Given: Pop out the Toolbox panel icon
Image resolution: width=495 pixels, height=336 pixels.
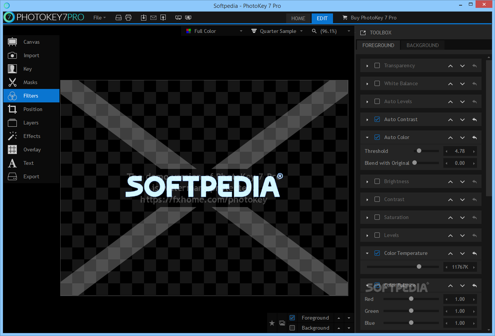Looking at the screenshot, I should click(x=363, y=33).
